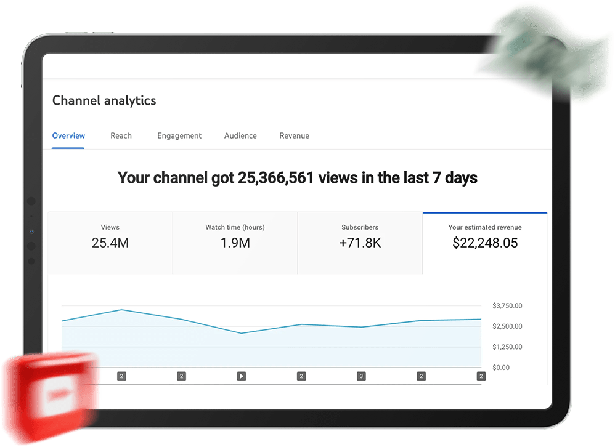The height and width of the screenshot is (447, 615).
Task: Select the Audience tab
Action: 240,135
